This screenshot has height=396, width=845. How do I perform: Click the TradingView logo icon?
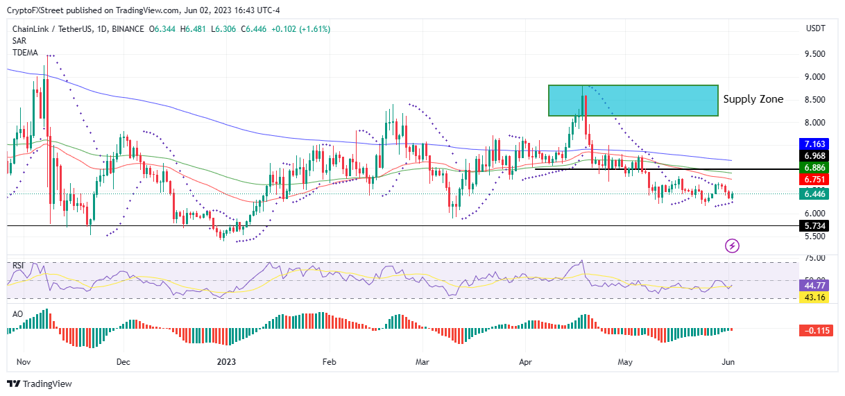[x=14, y=384]
